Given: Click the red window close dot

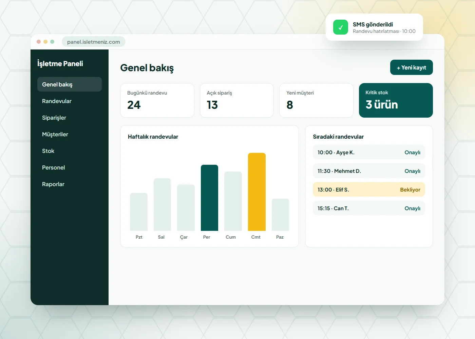Looking at the screenshot, I should coord(39,42).
